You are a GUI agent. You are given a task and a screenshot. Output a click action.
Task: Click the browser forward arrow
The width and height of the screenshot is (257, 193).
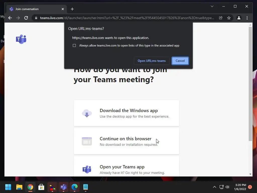tap(18, 18)
